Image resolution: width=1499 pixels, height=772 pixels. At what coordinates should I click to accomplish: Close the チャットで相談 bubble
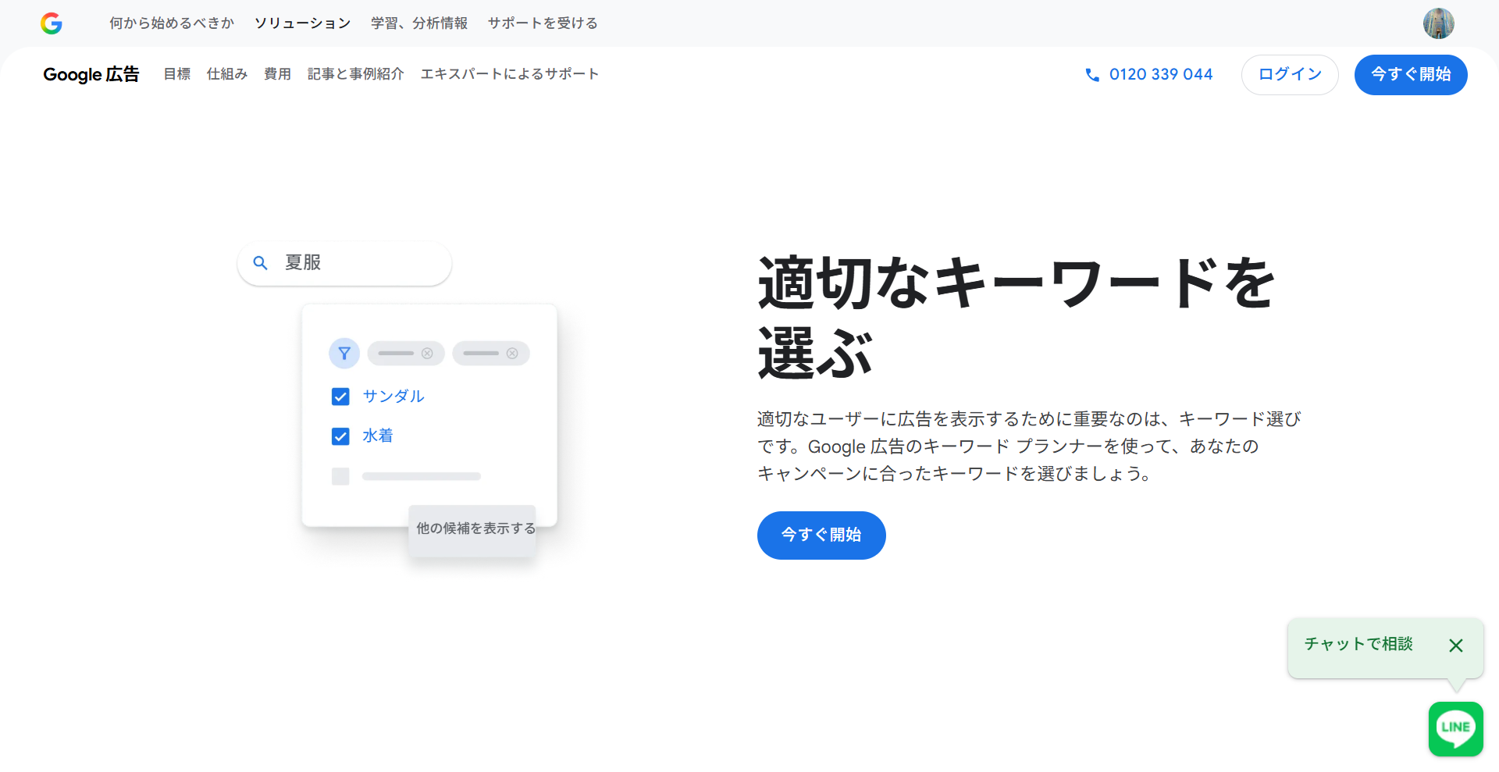pyautogui.click(x=1456, y=646)
